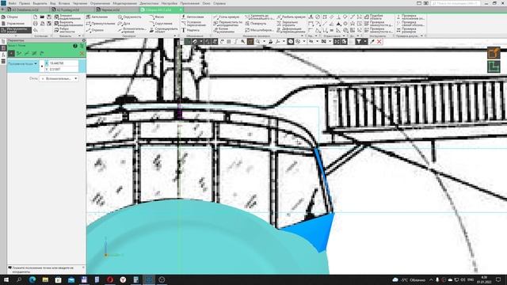Select the Дуга tool
This screenshot has height=285, width=507.
[124, 24]
